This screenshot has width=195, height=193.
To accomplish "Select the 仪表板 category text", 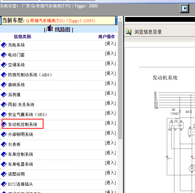I will (x=14, y=144).
